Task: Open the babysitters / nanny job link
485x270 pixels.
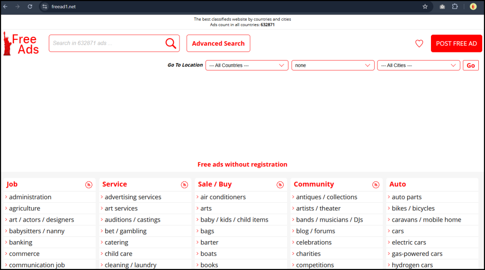Action: click(x=36, y=231)
